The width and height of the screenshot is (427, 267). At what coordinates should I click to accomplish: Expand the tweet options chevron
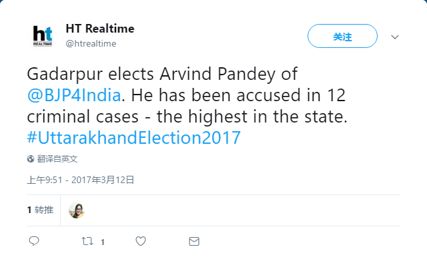coord(395,37)
